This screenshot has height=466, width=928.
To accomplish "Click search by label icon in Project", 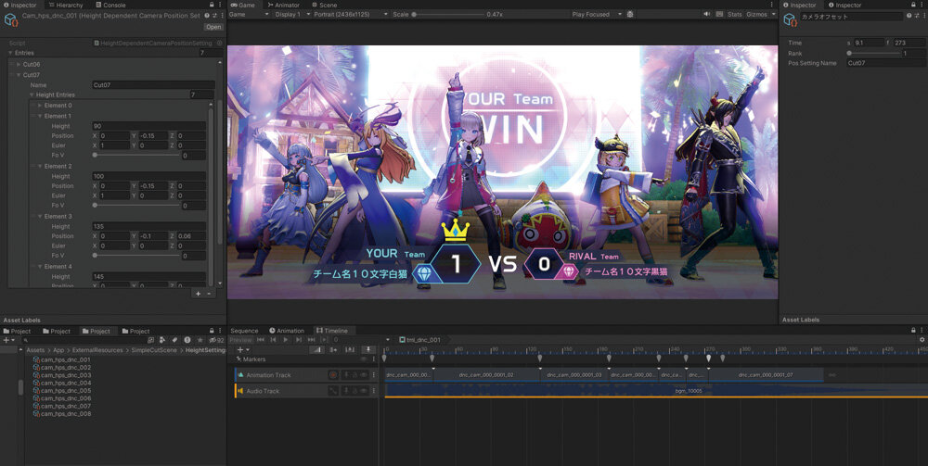I will pyautogui.click(x=174, y=340).
